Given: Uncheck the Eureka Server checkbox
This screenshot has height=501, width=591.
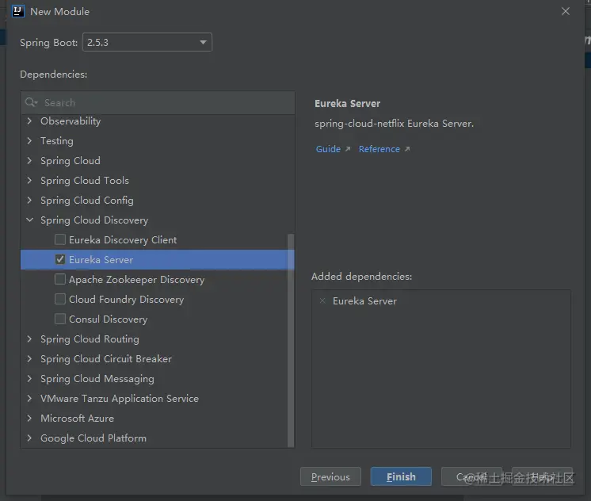Looking at the screenshot, I should (60, 259).
